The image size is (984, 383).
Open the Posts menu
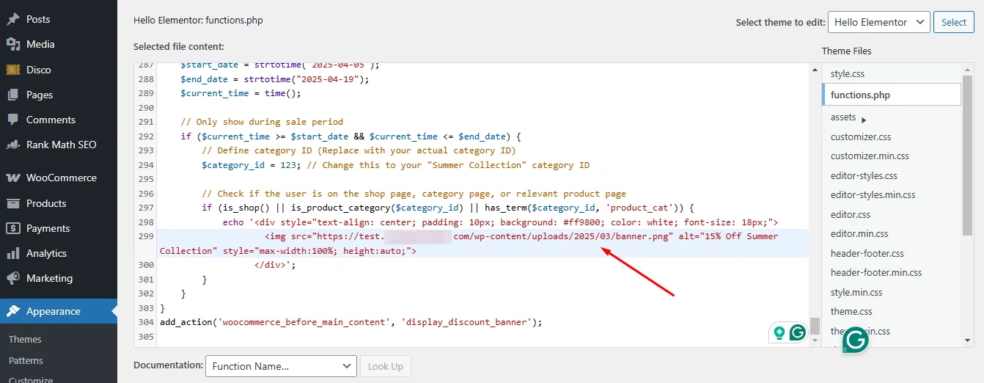[x=59, y=20]
